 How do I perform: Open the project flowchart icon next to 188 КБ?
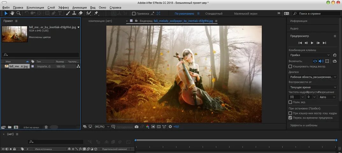point(78,66)
